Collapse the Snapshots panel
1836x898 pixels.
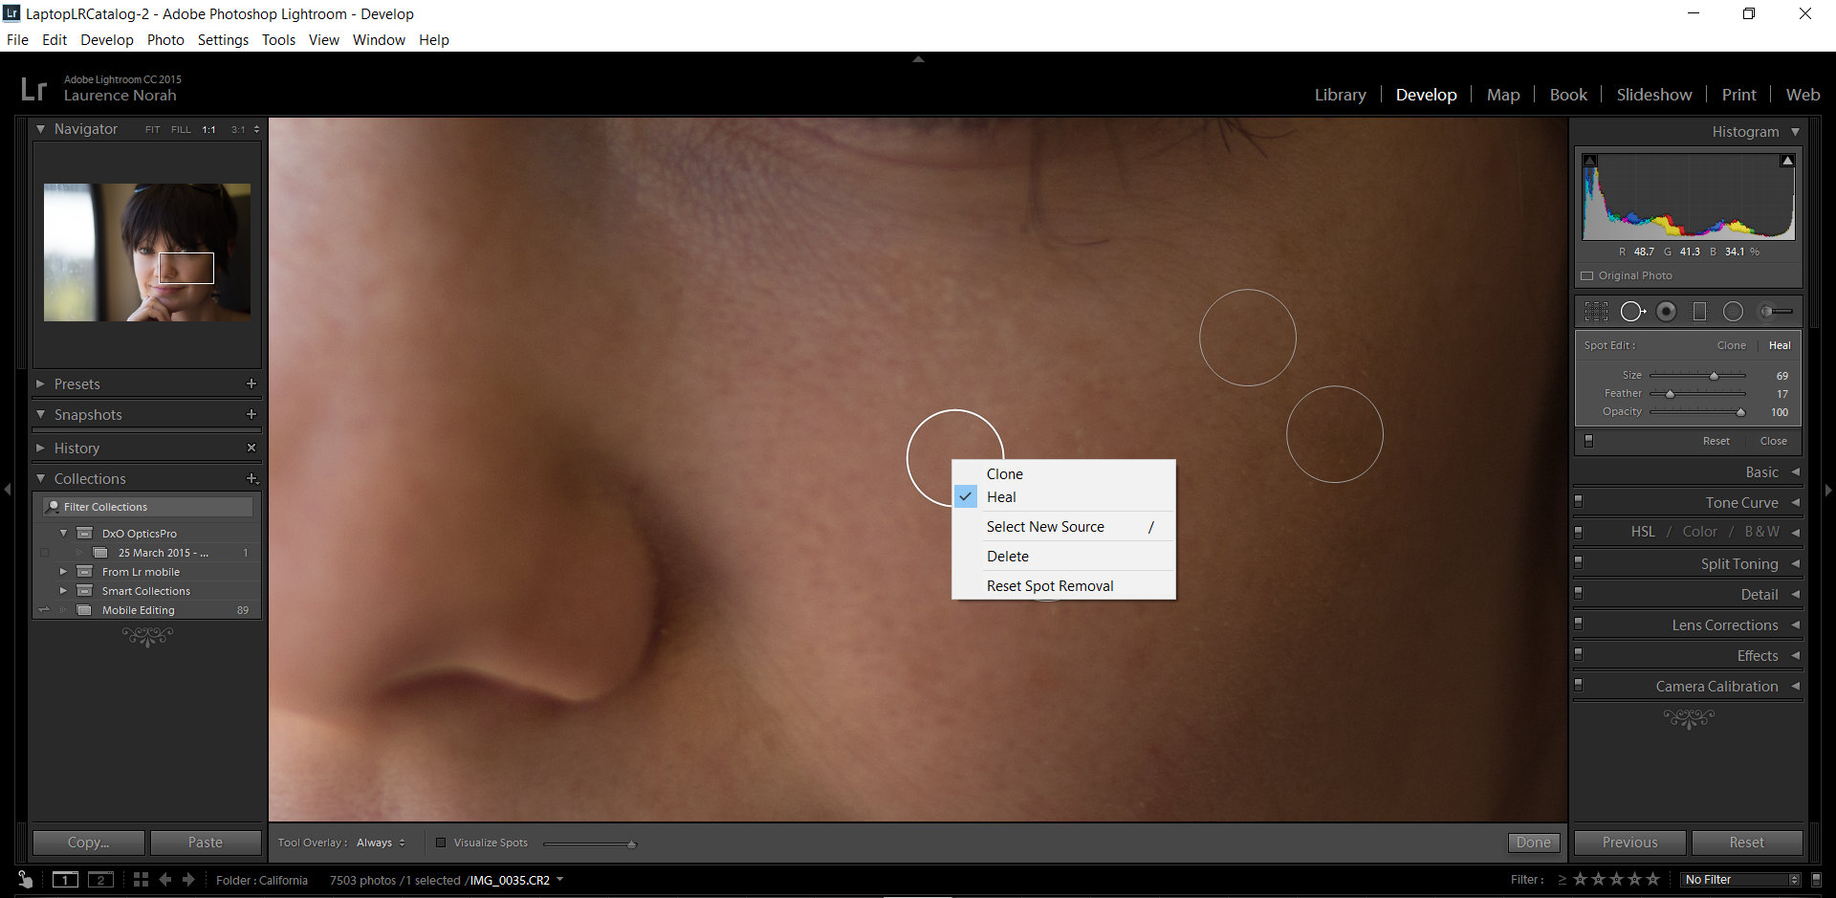pos(40,414)
